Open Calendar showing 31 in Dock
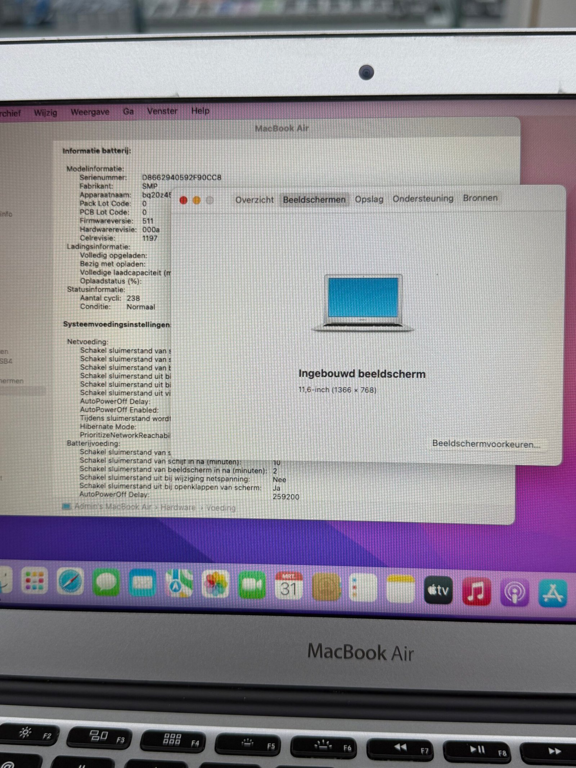The width and height of the screenshot is (576, 768). pyautogui.click(x=289, y=586)
